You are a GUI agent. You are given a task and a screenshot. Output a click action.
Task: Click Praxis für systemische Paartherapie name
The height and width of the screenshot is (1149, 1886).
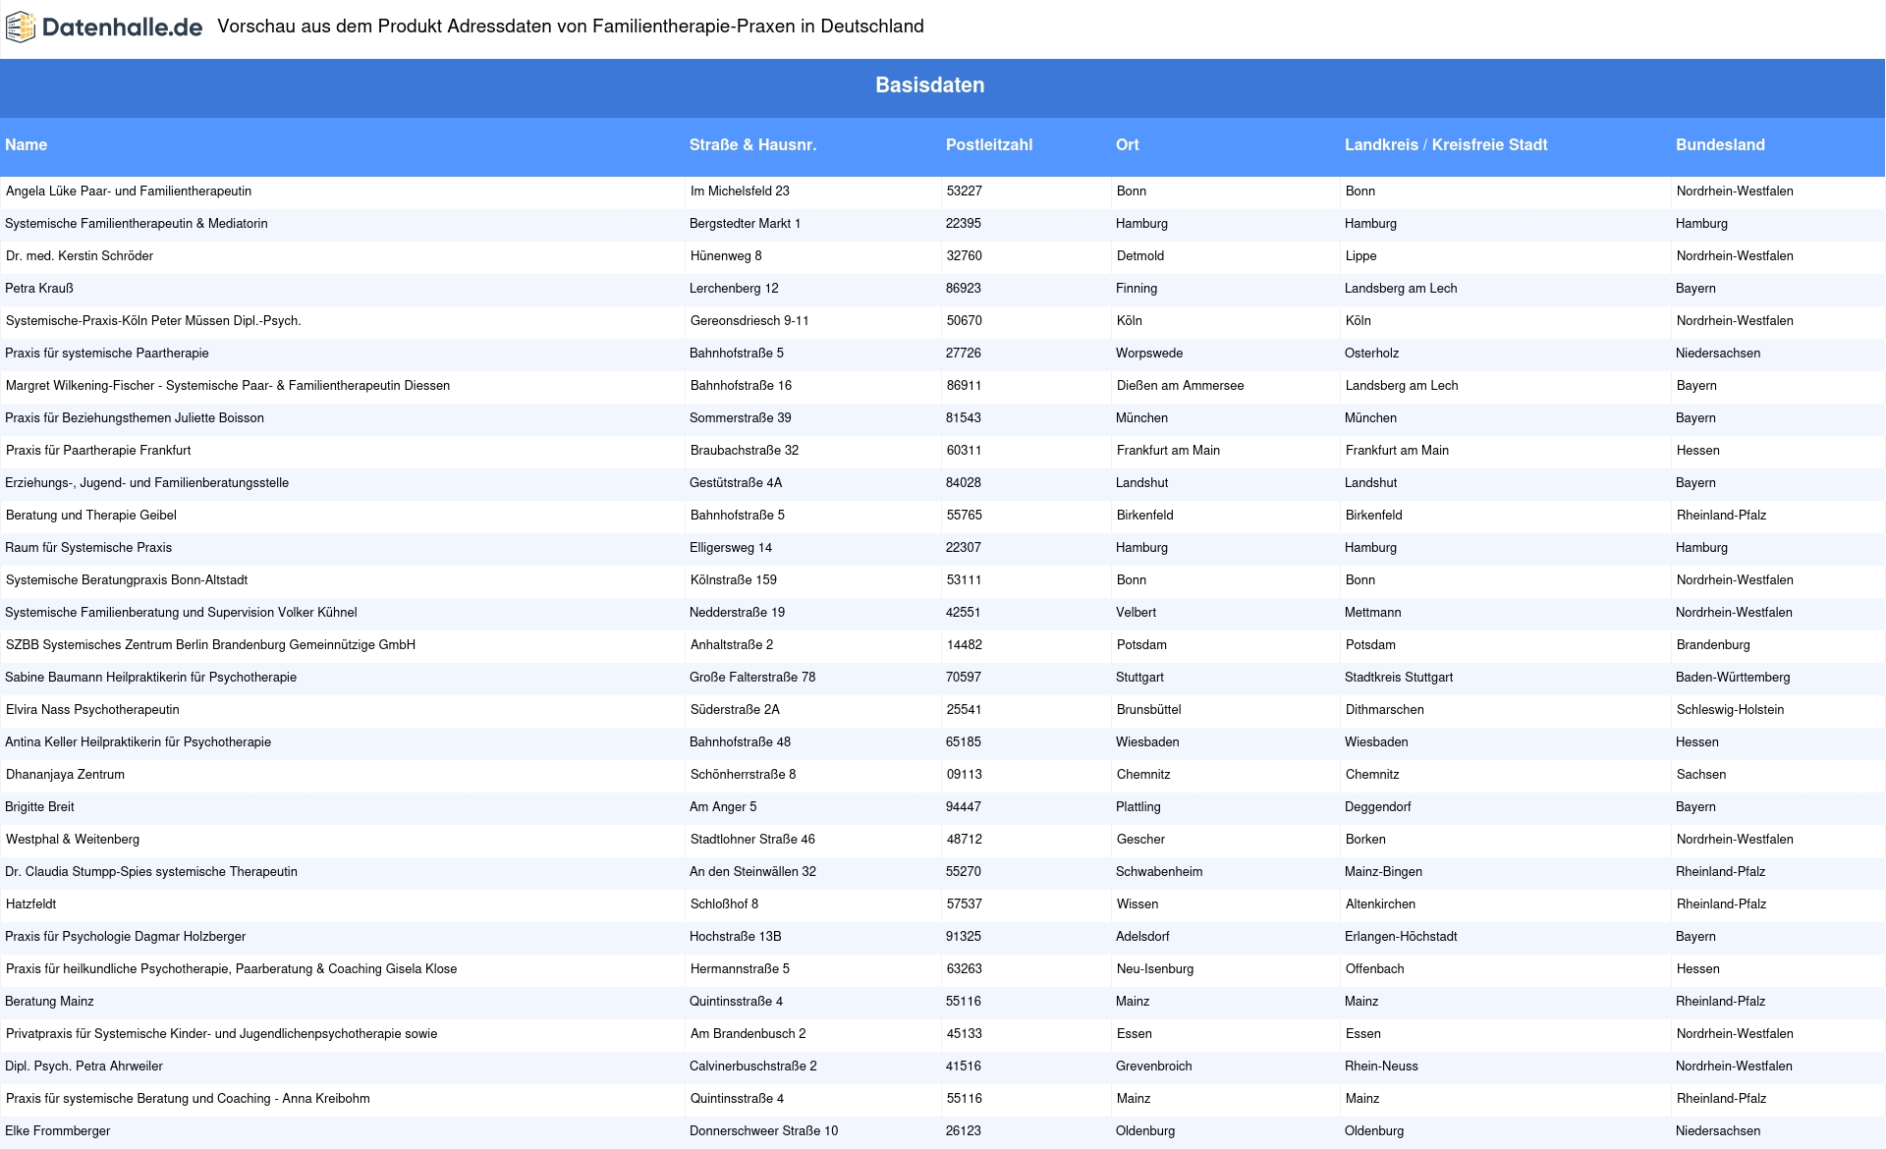pos(107,354)
